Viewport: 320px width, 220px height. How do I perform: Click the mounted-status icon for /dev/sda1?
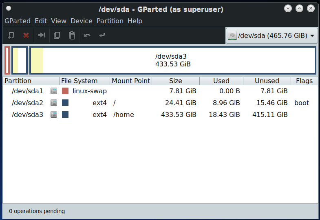tap(54, 91)
